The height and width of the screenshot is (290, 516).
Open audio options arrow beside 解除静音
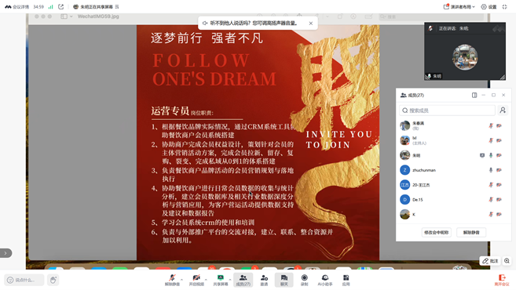[181, 280]
